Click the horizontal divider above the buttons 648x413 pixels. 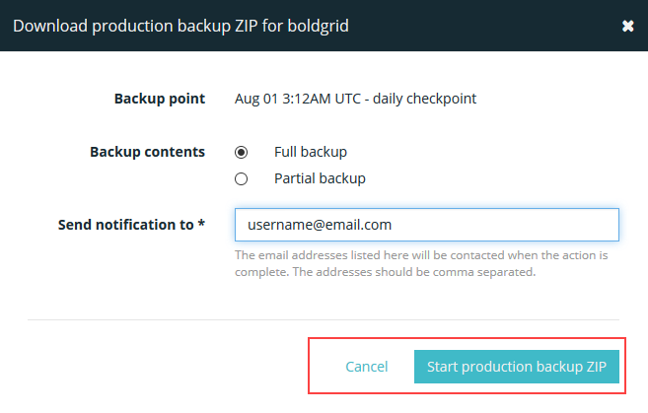[x=324, y=319]
